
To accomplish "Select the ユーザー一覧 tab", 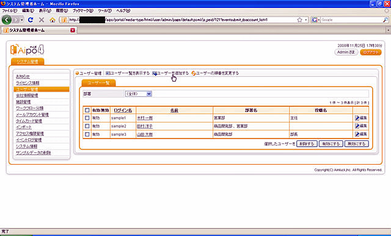I will point(98,83).
